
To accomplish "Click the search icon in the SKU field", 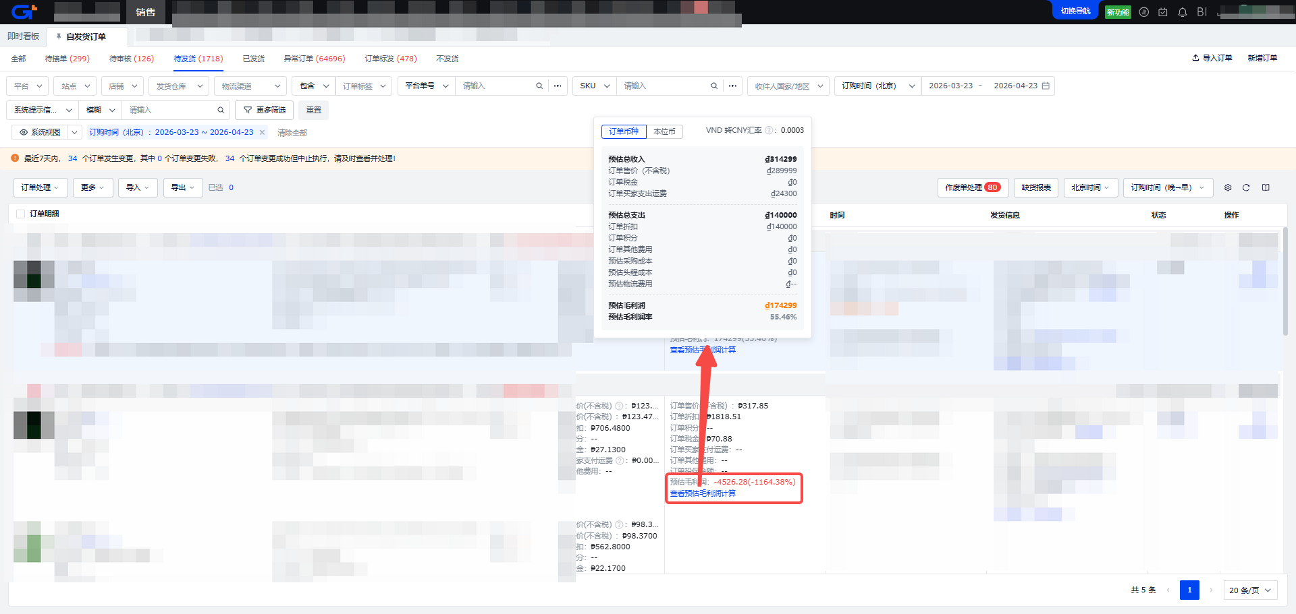I will (x=714, y=86).
